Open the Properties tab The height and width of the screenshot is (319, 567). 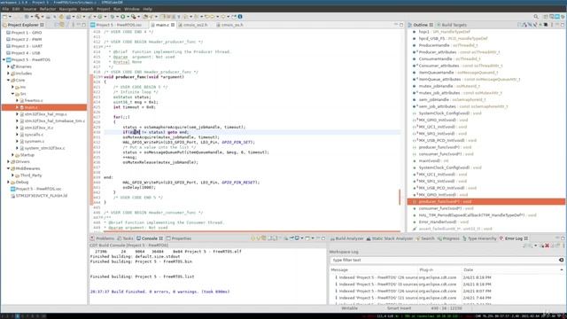tap(179, 238)
